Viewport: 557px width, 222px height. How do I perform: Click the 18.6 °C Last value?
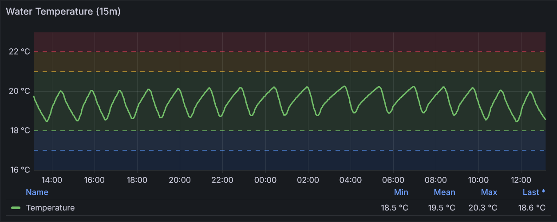(532, 208)
